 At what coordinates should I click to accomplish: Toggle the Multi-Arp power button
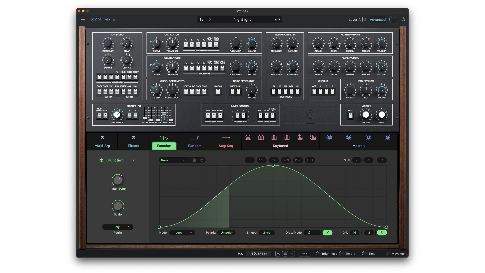tap(102, 138)
